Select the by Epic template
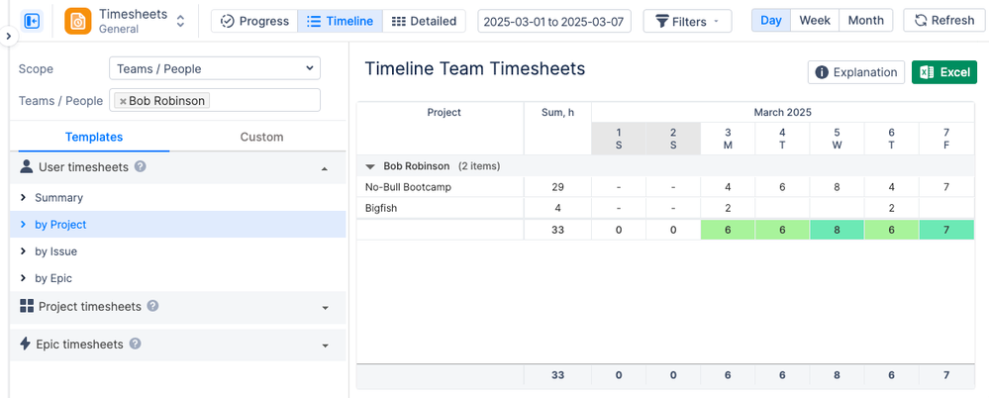The width and height of the screenshot is (989, 398). click(x=178, y=278)
